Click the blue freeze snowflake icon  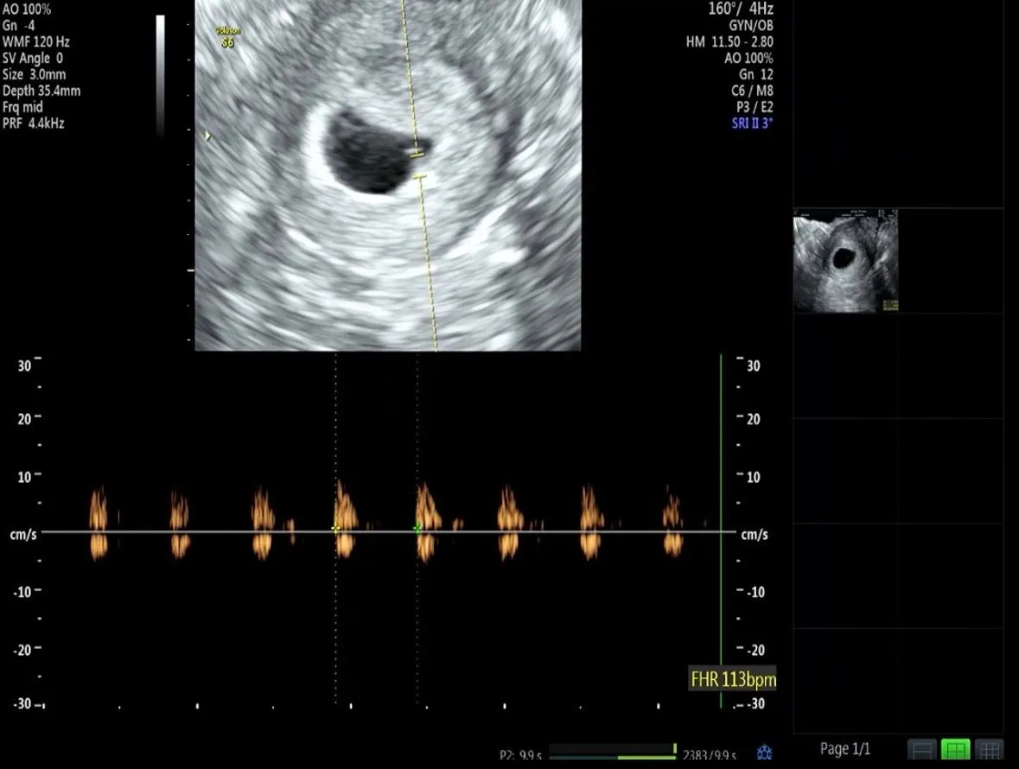(764, 753)
